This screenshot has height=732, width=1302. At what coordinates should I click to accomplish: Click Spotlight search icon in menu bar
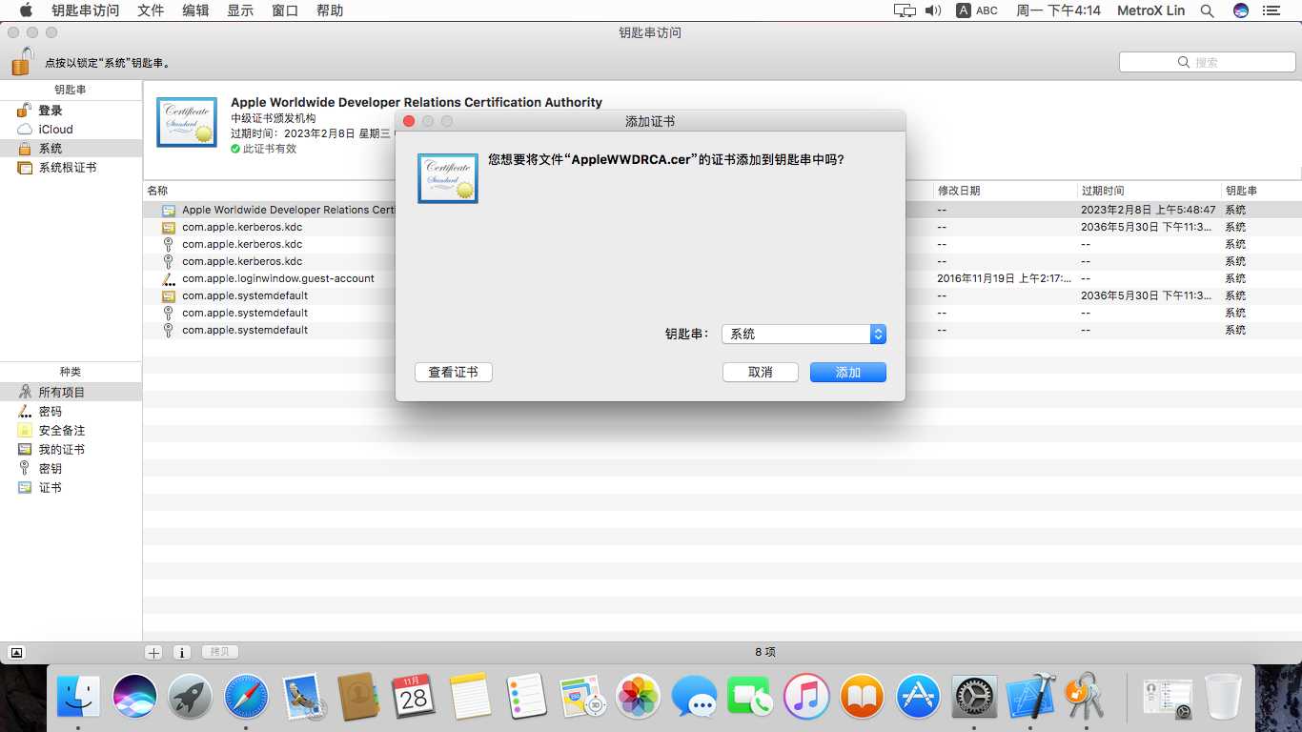click(1207, 10)
